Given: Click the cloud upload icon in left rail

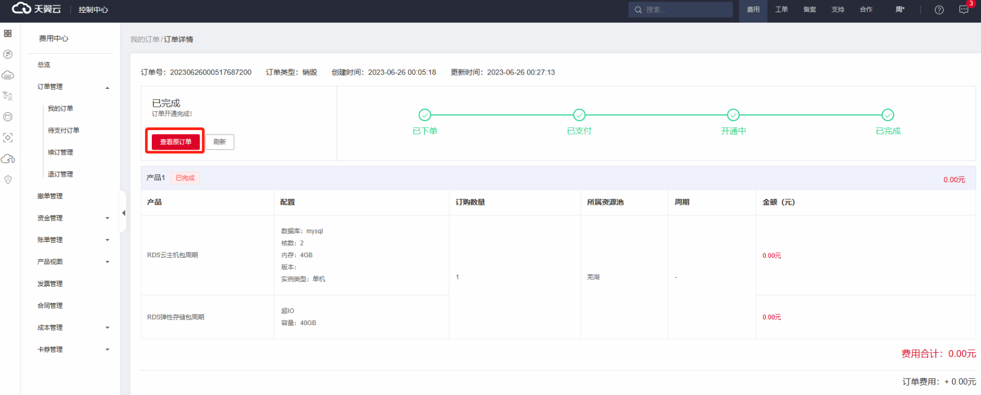Looking at the screenshot, I should click(8, 159).
